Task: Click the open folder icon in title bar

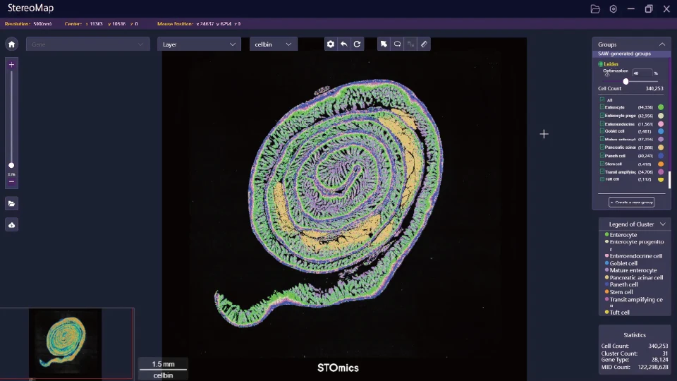Action: click(x=595, y=8)
